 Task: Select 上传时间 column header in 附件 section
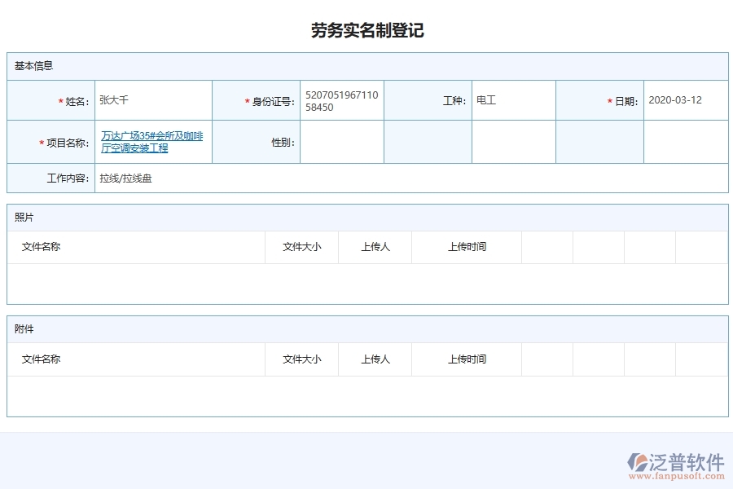coord(467,359)
